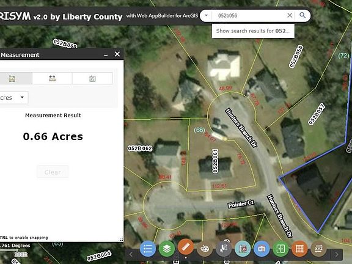
Task: Open the green Layers widget
Action: tap(167, 249)
